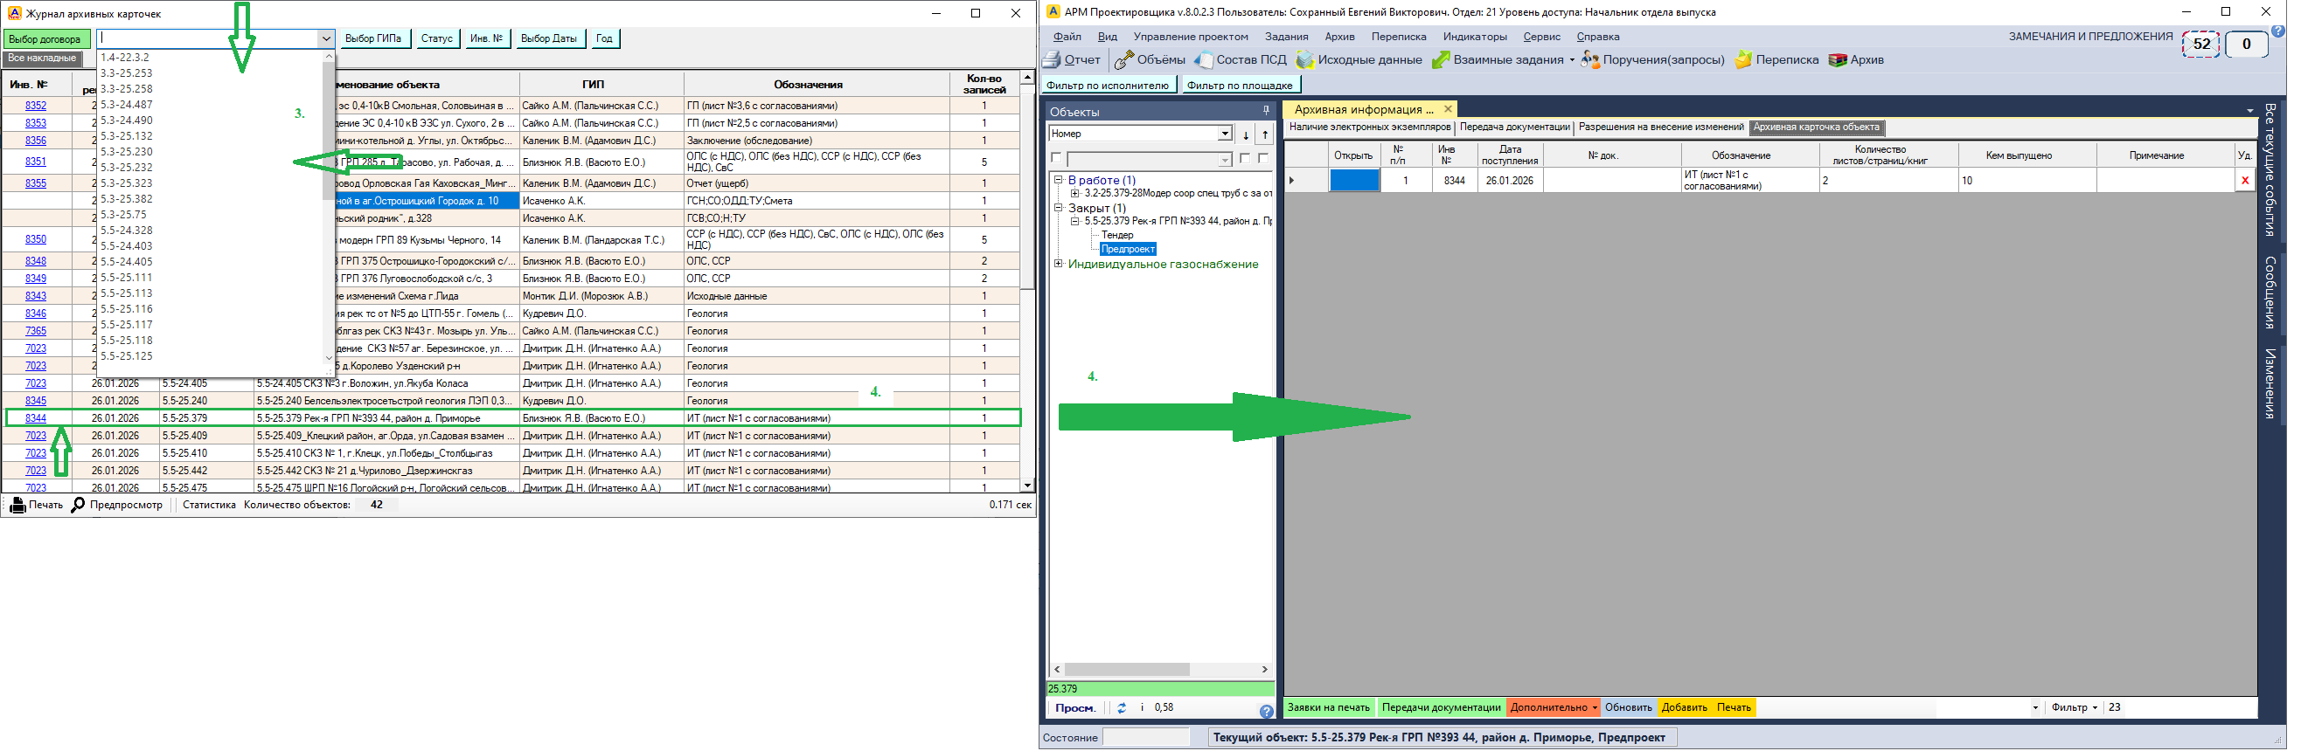The height and width of the screenshot is (751, 2308).
Task: Open the Номер sort dropdown
Action: click(x=1224, y=134)
